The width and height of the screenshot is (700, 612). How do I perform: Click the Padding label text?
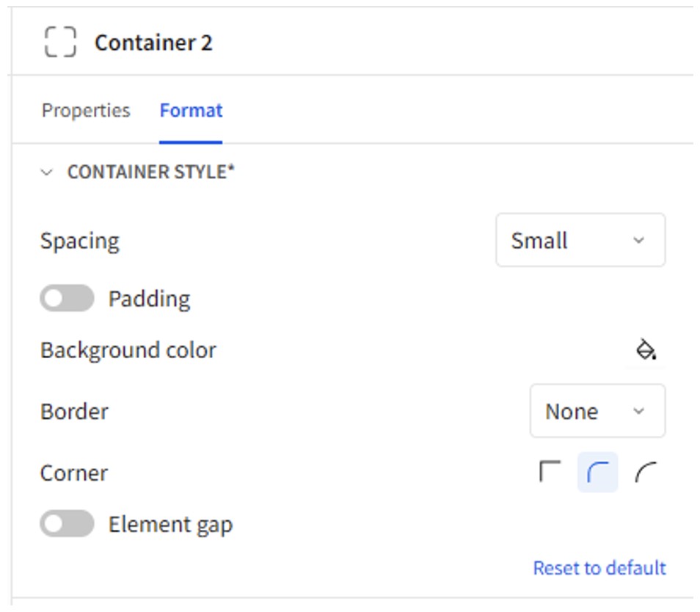tap(150, 299)
